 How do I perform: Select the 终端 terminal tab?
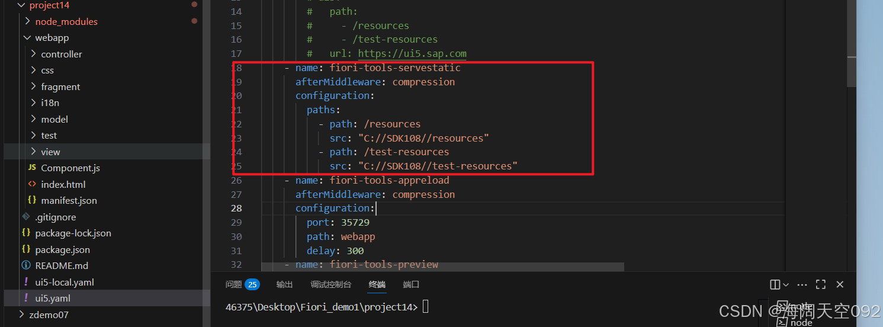click(x=377, y=284)
